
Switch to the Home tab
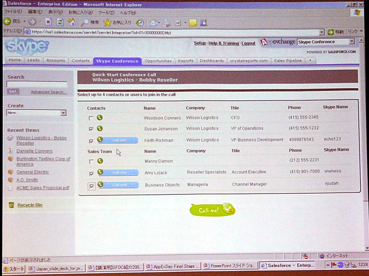point(15,60)
